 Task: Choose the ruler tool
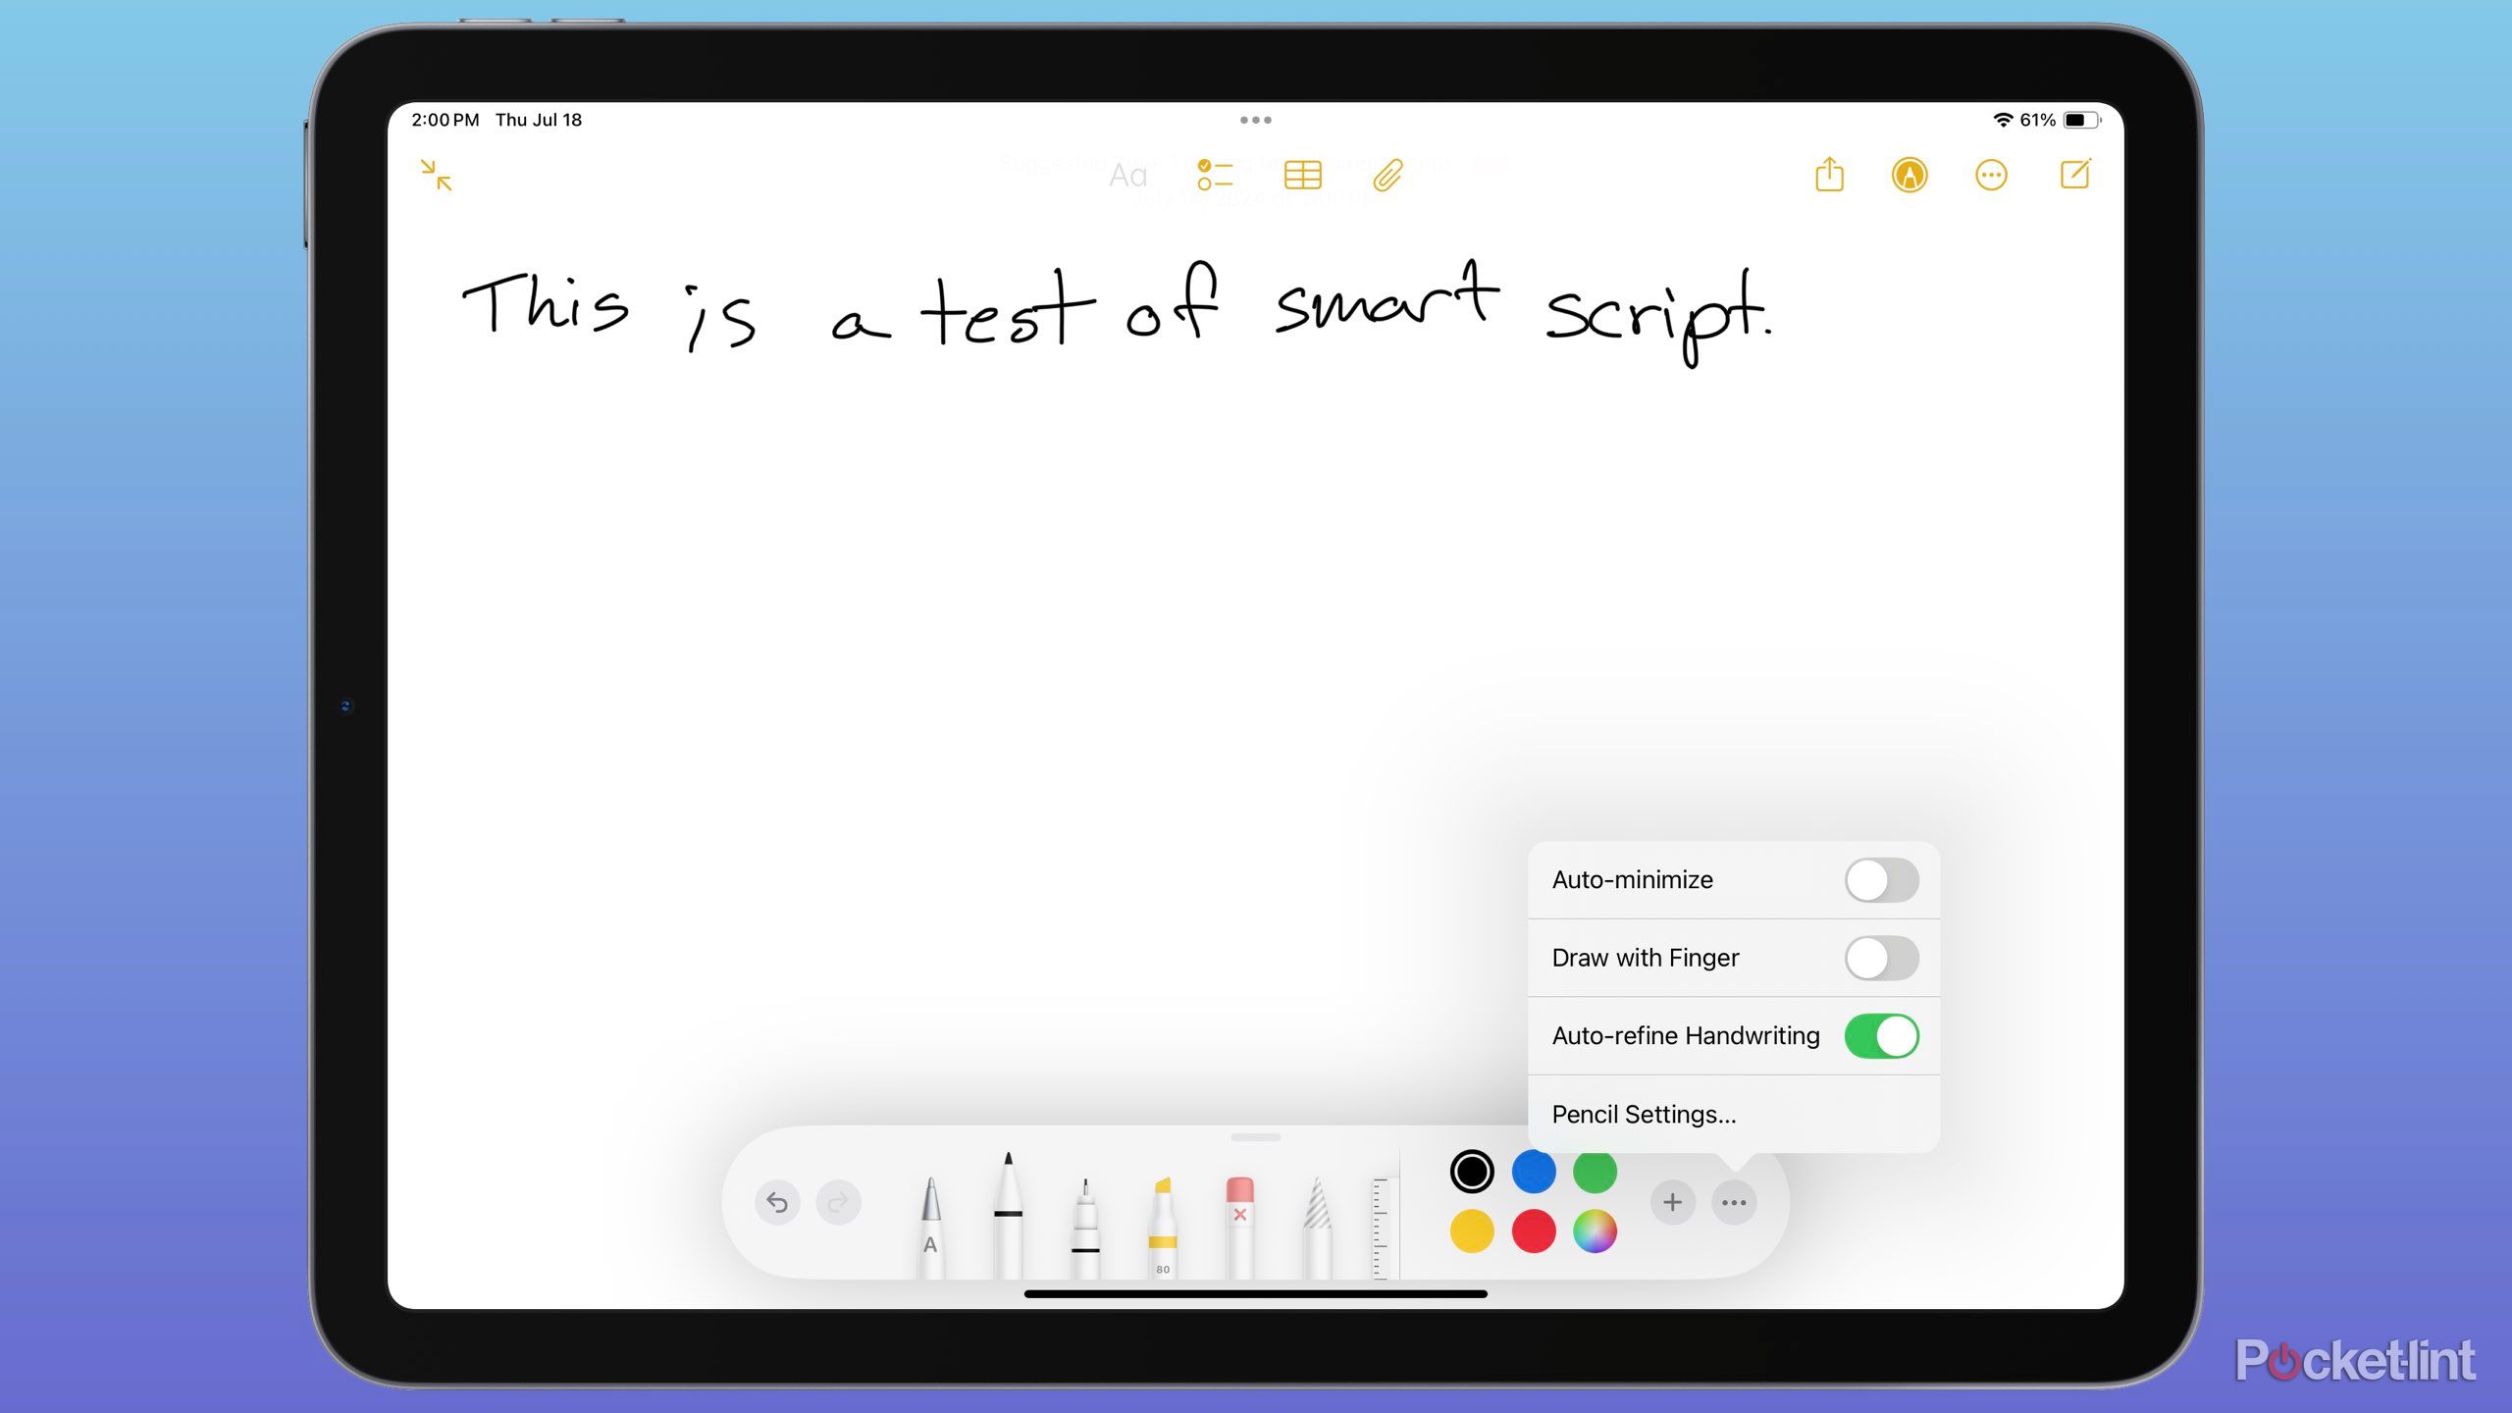coord(1380,1229)
